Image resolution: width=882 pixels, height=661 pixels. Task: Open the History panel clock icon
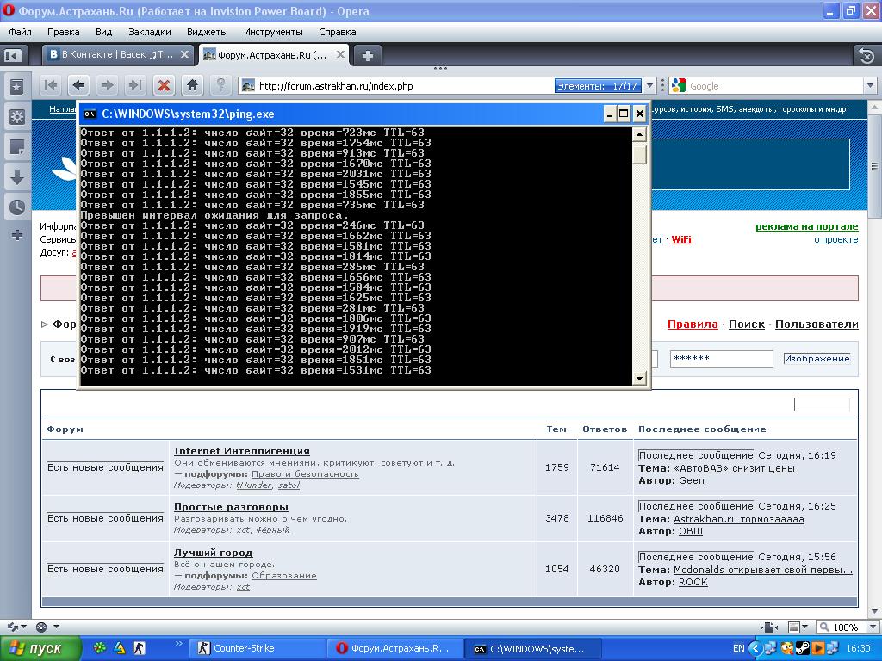[17, 207]
